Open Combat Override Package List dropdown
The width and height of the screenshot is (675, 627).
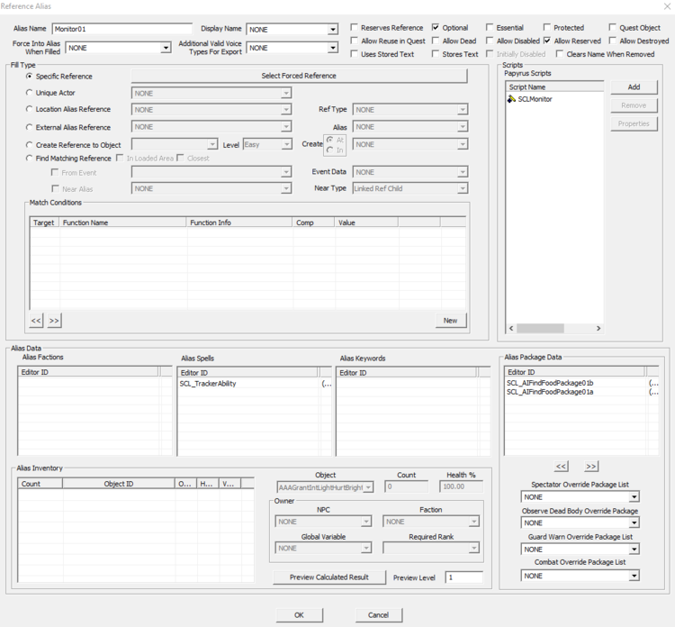tap(634, 576)
